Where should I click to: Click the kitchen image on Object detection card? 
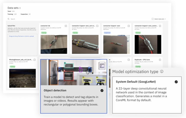pos(74,72)
